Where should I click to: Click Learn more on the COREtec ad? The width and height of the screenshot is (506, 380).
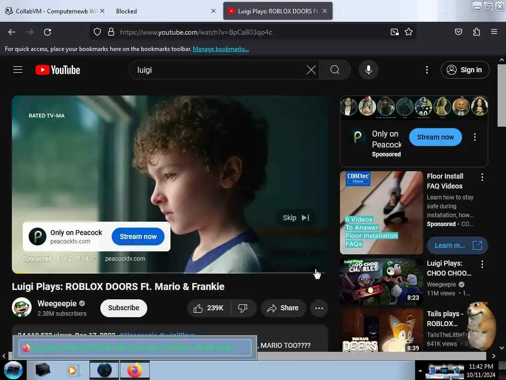457,245
